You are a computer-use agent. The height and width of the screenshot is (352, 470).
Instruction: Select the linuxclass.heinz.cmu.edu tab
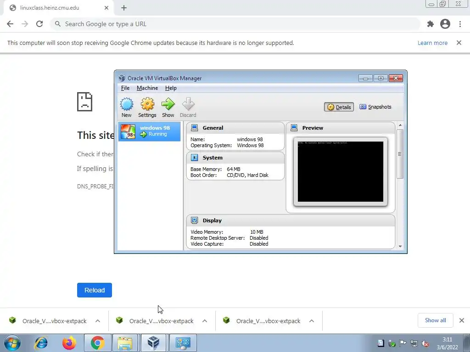(x=58, y=8)
